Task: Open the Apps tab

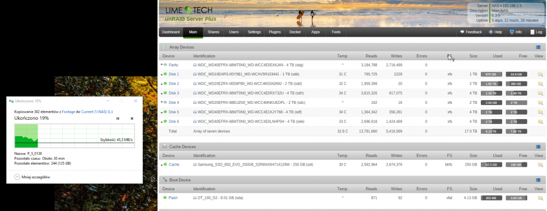Action: click(x=316, y=32)
